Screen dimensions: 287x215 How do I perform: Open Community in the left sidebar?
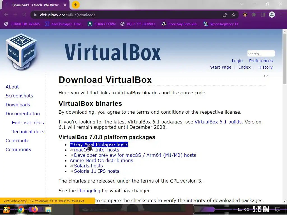point(18,149)
